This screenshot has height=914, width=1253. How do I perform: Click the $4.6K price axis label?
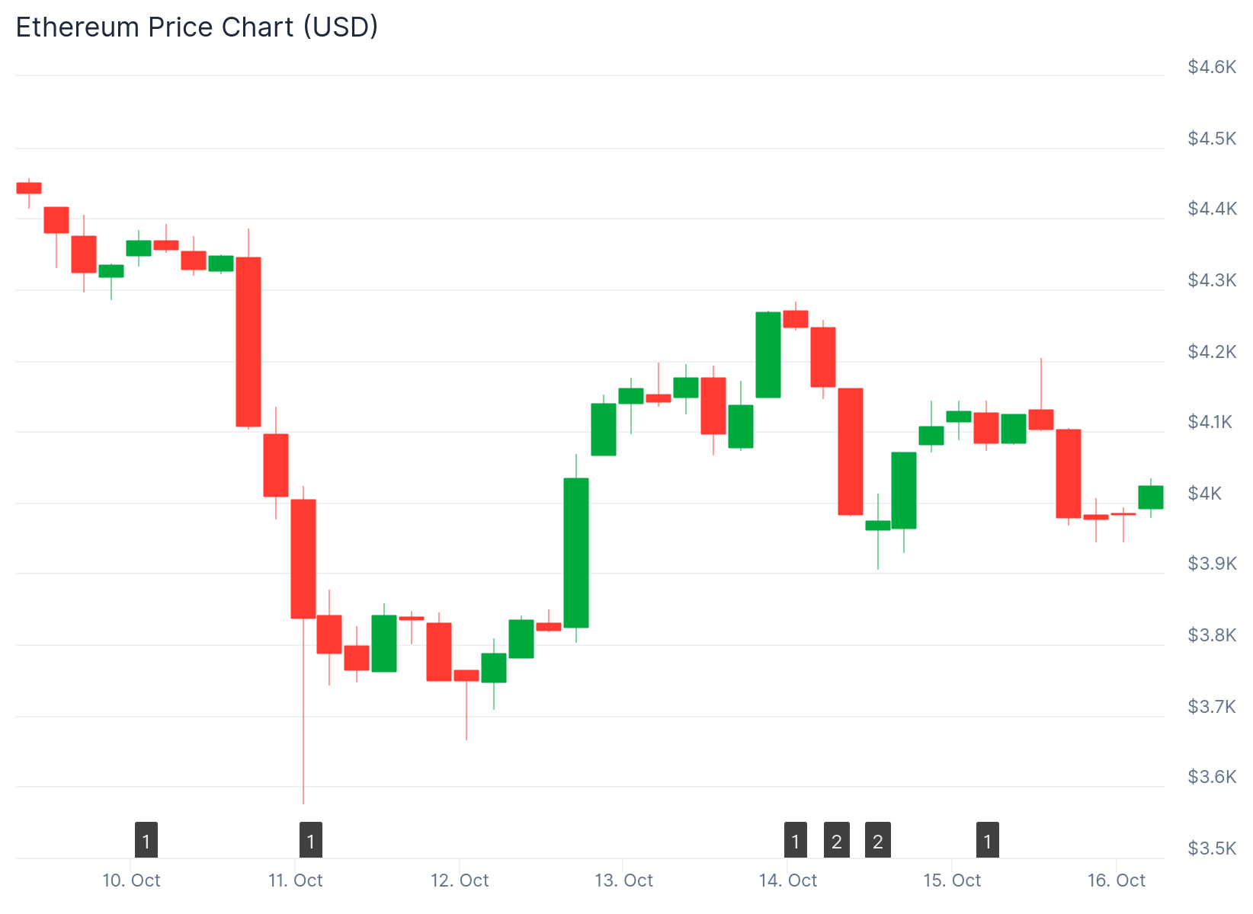point(1212,67)
